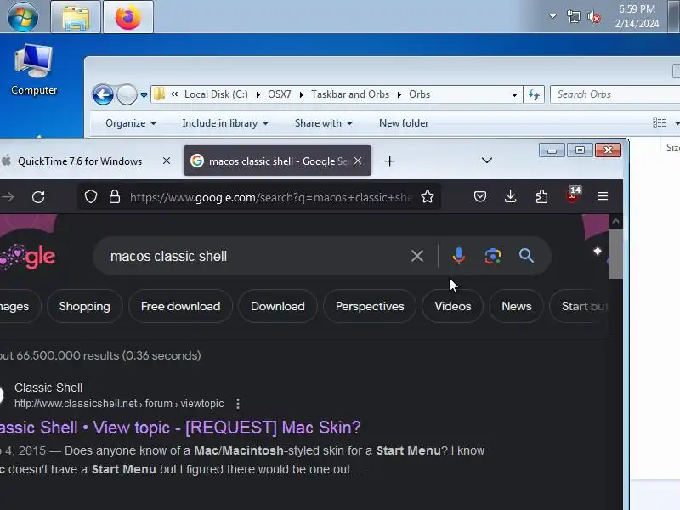
Task: Open the network tray icon
Action: click(x=573, y=17)
